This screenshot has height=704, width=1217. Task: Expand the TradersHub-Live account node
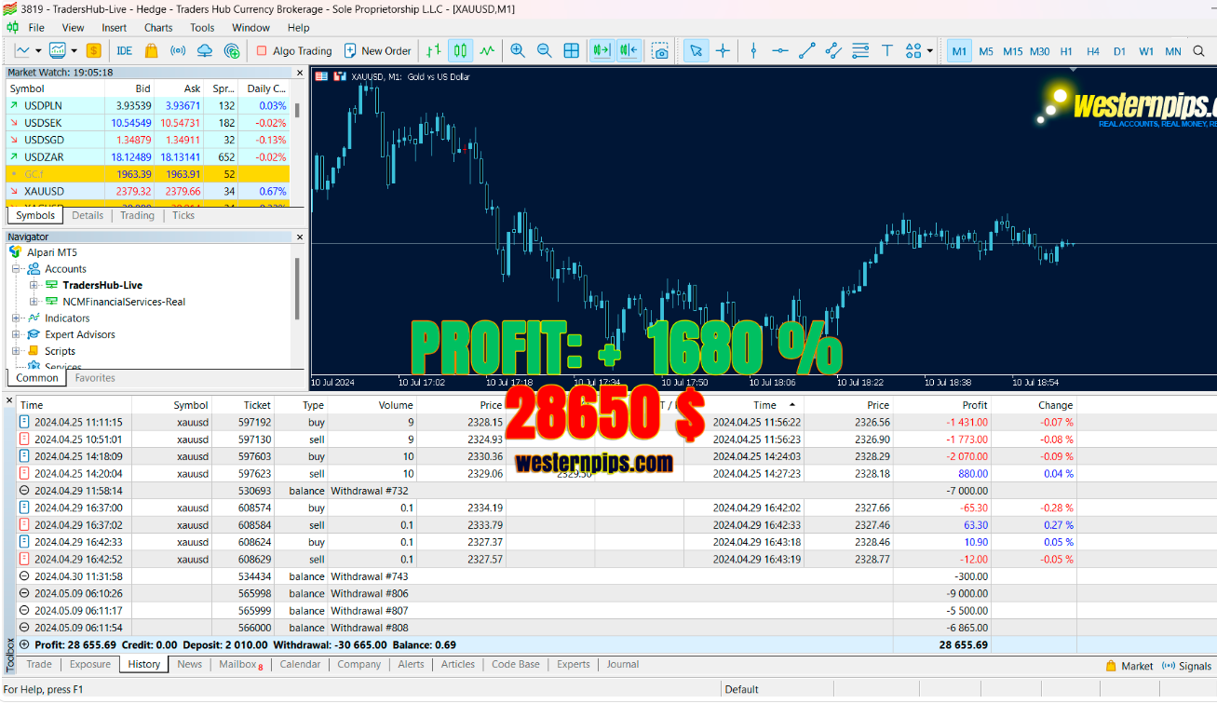[34, 285]
